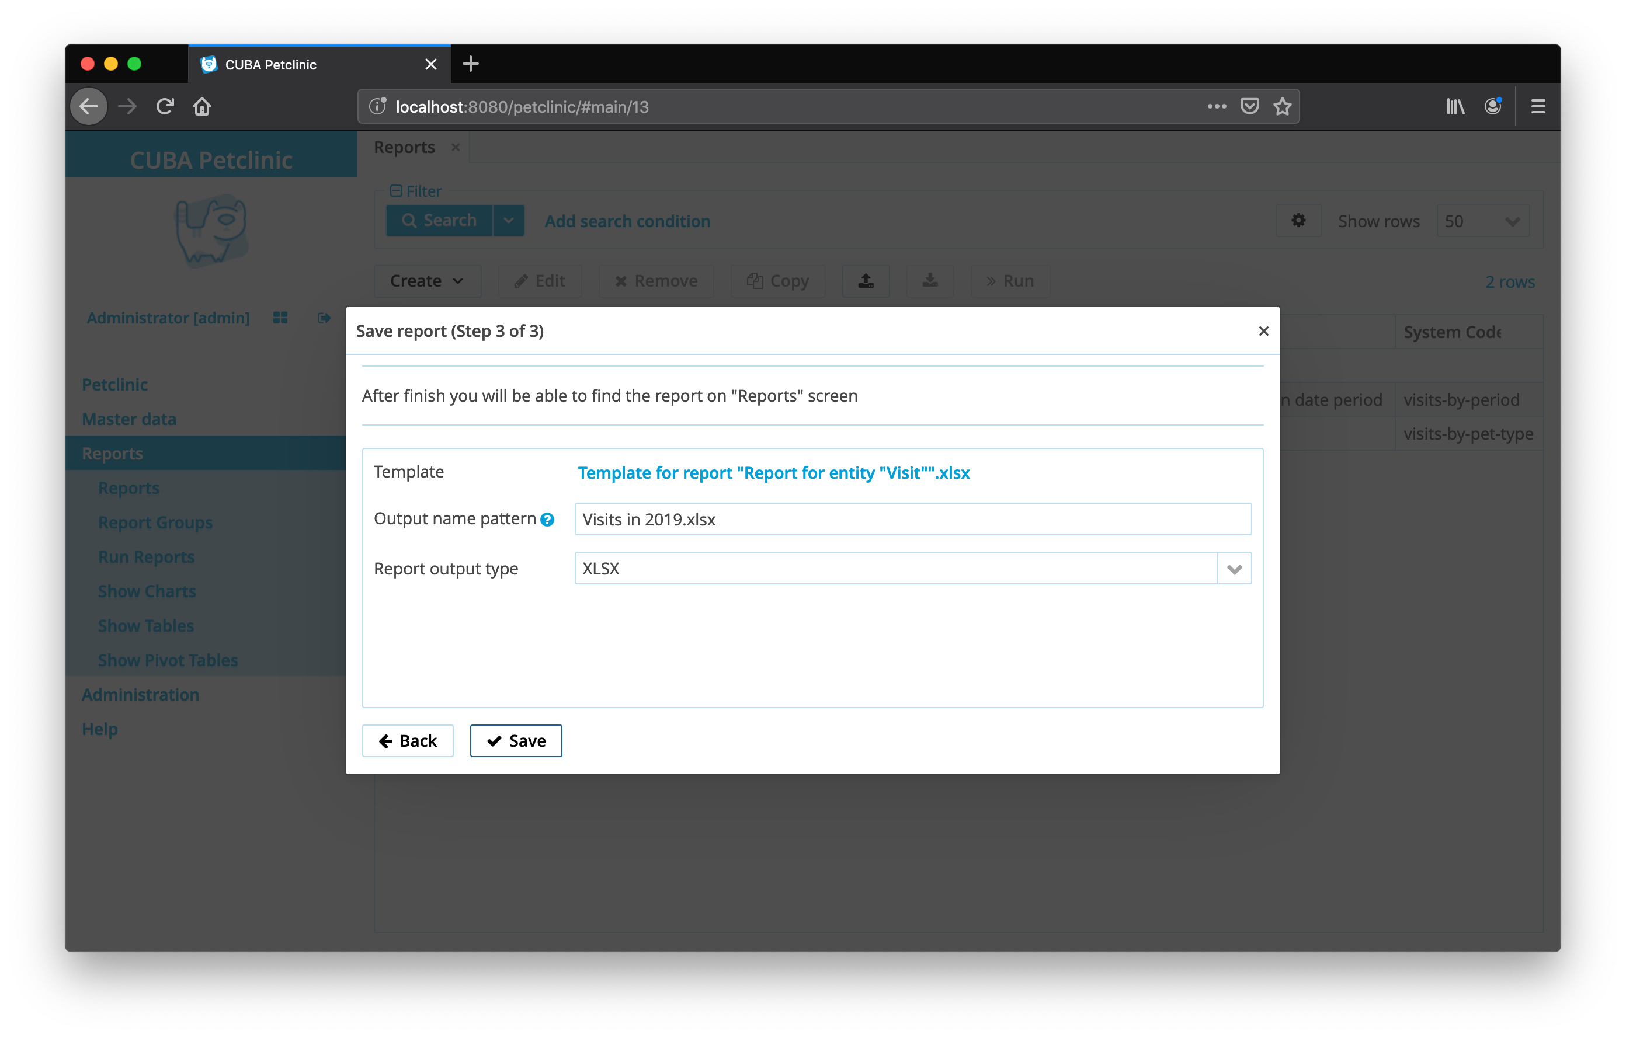Open the Template xlsx file link
This screenshot has height=1038, width=1626.
(773, 473)
